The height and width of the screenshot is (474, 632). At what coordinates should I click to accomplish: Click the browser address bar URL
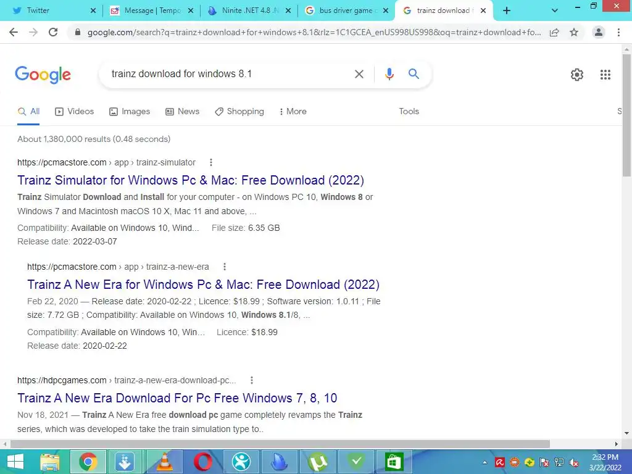tap(314, 32)
